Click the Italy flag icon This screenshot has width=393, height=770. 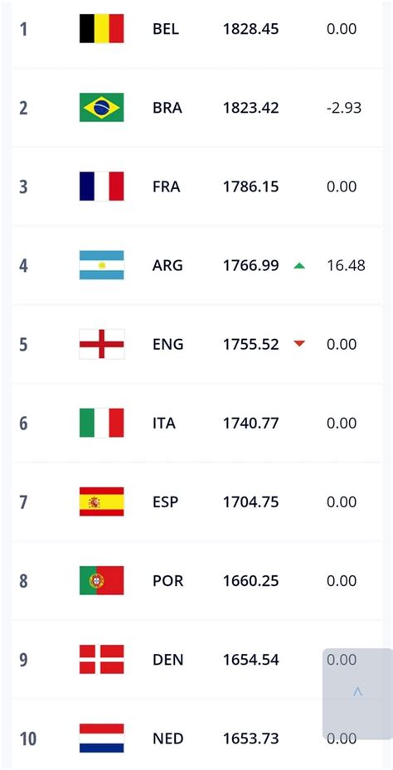(102, 423)
